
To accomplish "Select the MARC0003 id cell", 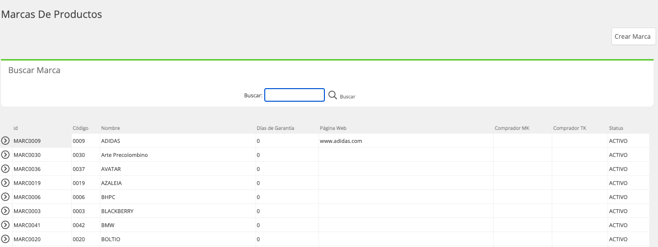I will point(42,211).
